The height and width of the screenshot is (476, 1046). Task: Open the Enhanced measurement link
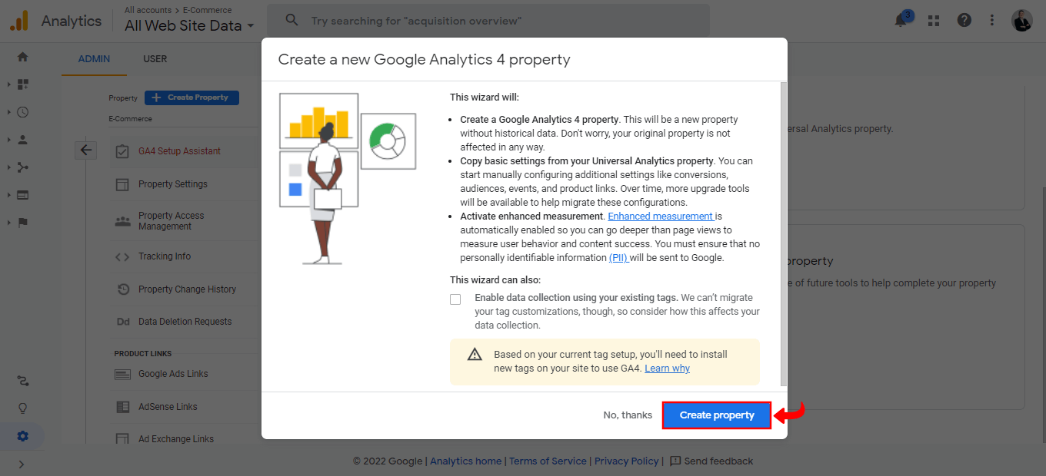pos(660,216)
